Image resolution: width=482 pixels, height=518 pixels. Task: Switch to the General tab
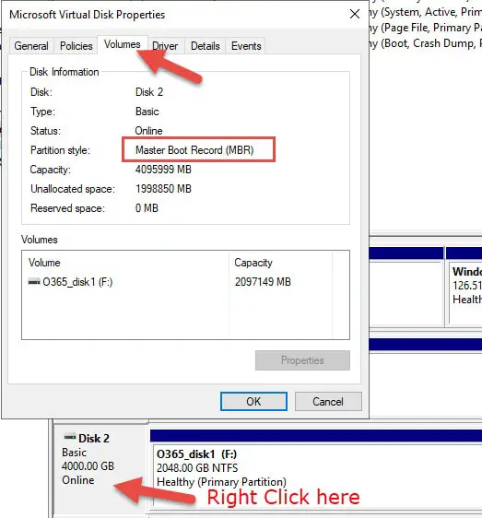click(x=31, y=46)
